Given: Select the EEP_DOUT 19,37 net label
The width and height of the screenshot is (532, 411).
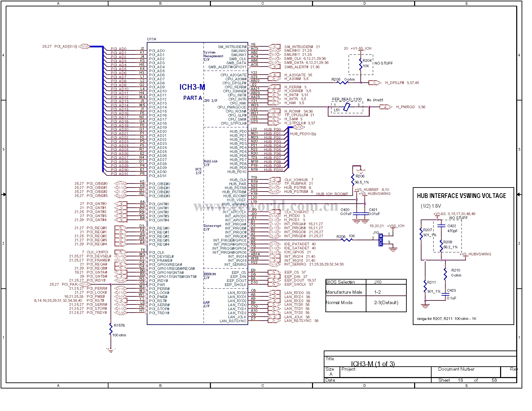Looking at the screenshot, I should (x=300, y=280).
